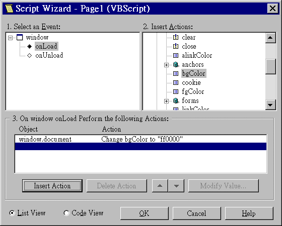The width and height of the screenshot is (282, 226).
Task: Expand the anchors tree node
Action: [166, 65]
